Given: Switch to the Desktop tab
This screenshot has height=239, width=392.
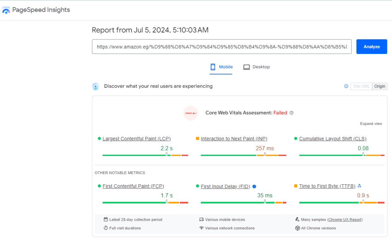Looking at the screenshot, I should (x=256, y=67).
